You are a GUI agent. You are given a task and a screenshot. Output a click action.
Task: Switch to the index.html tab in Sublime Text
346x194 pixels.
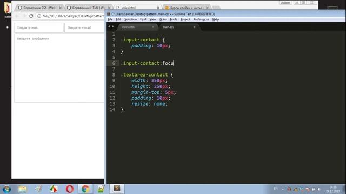(x=129, y=27)
